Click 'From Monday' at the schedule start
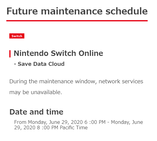The height and width of the screenshot is (141, 157). [x=30, y=122]
